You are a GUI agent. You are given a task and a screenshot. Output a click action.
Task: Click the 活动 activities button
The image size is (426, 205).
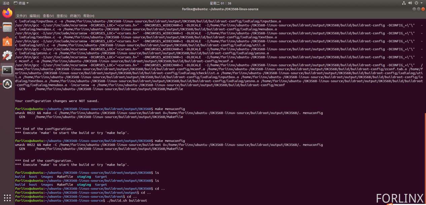[x=6, y=3]
